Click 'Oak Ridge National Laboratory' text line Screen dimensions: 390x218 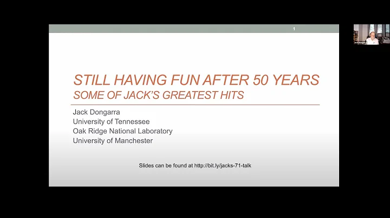[122, 131]
